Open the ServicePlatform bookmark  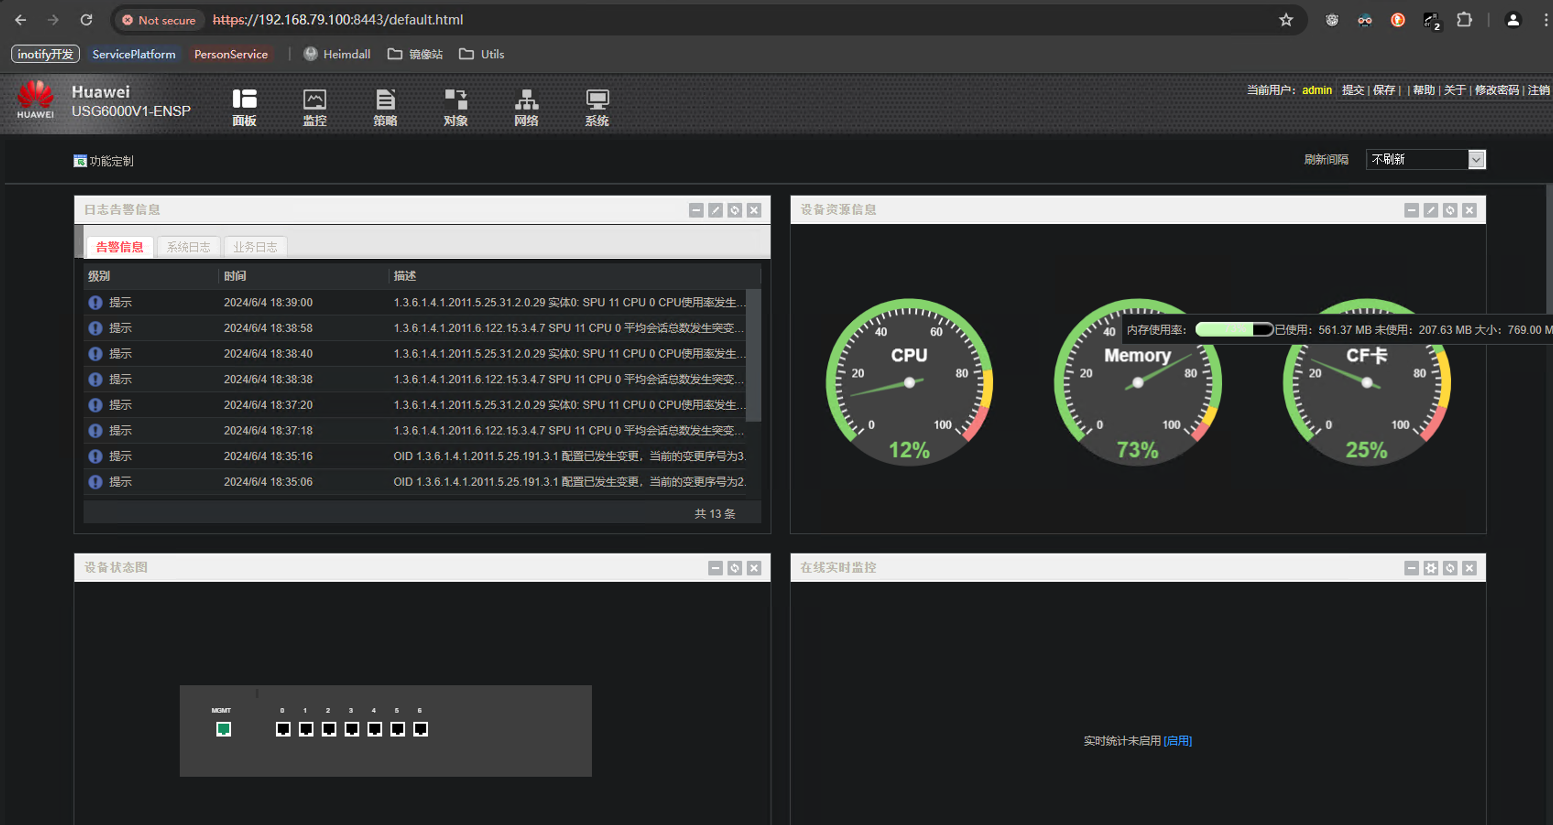pos(134,54)
